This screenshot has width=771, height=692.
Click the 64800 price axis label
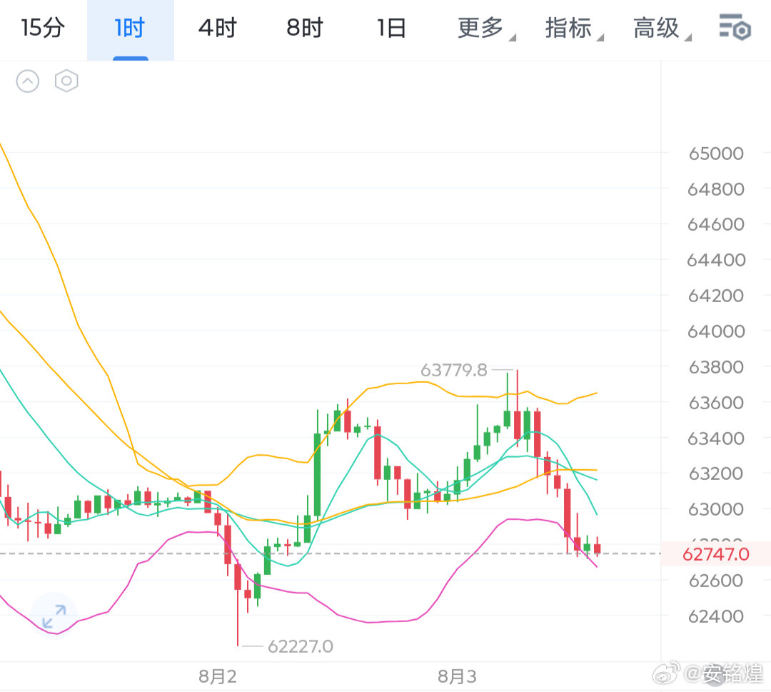click(716, 189)
